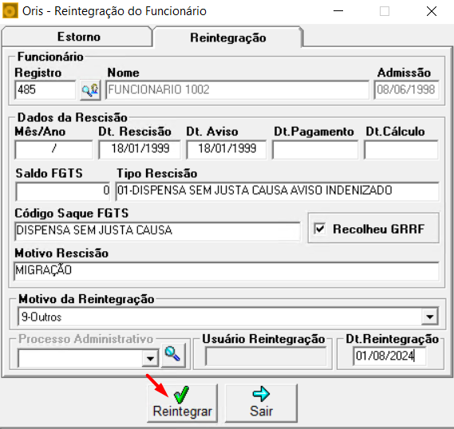Click the Saldo FGTS value field
Image resolution: width=454 pixels, height=429 pixels.
(63, 191)
